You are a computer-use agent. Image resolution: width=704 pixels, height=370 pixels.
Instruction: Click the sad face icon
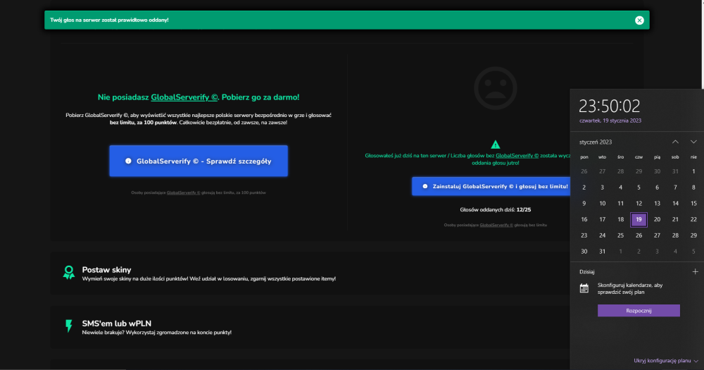(495, 88)
